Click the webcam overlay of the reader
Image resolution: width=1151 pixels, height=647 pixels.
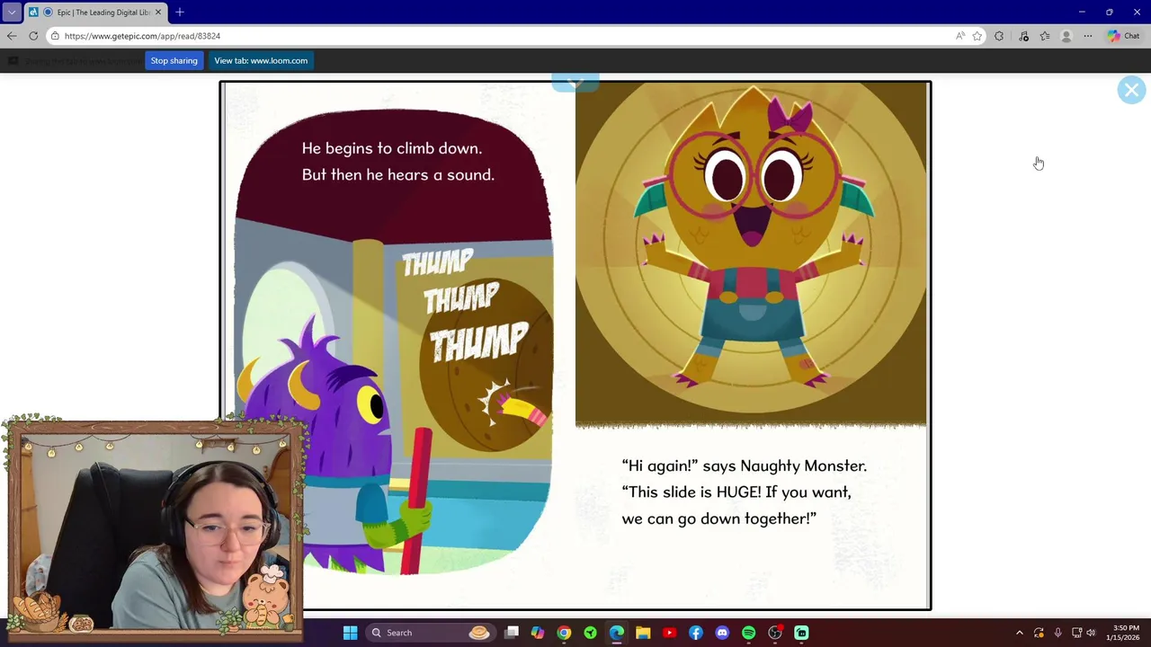[x=154, y=527]
